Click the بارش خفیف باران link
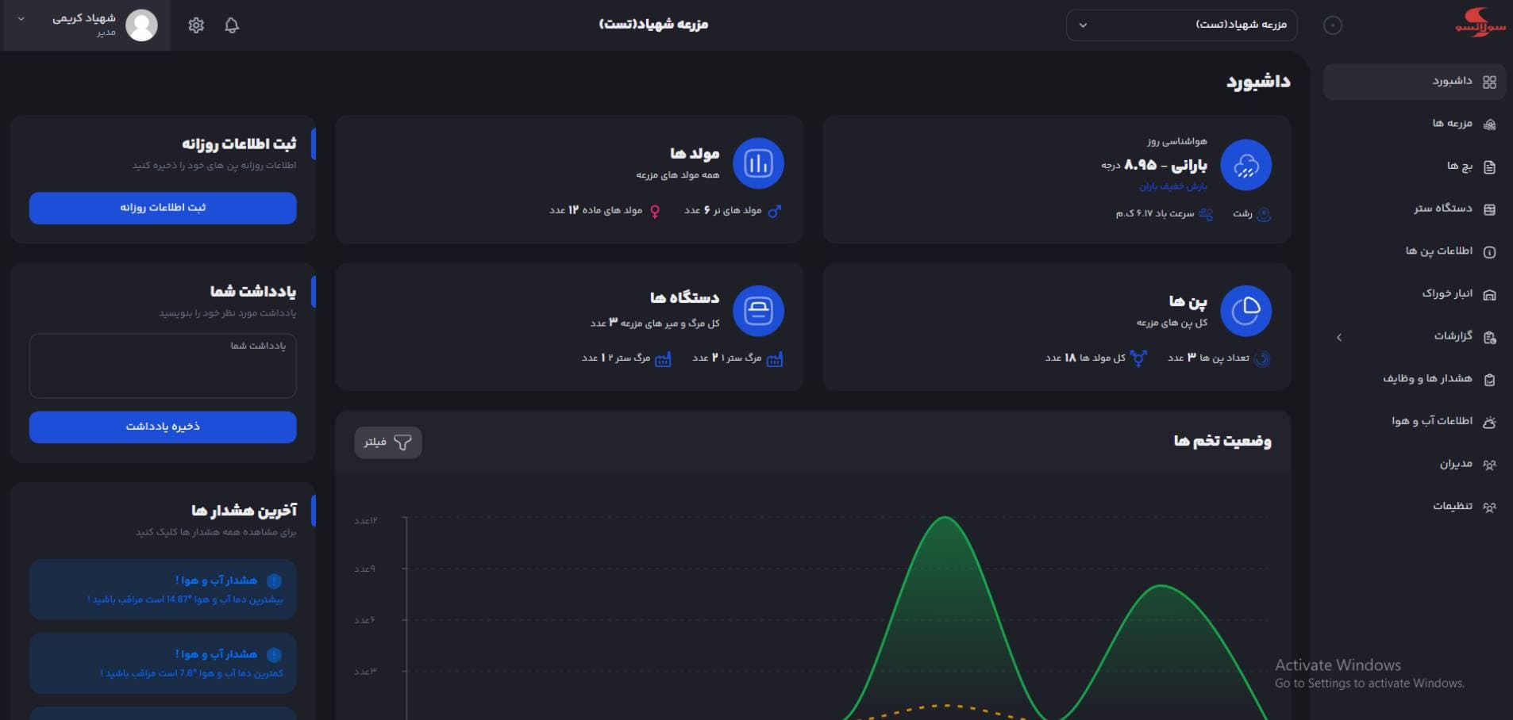The width and height of the screenshot is (1513, 720). click(x=1172, y=186)
